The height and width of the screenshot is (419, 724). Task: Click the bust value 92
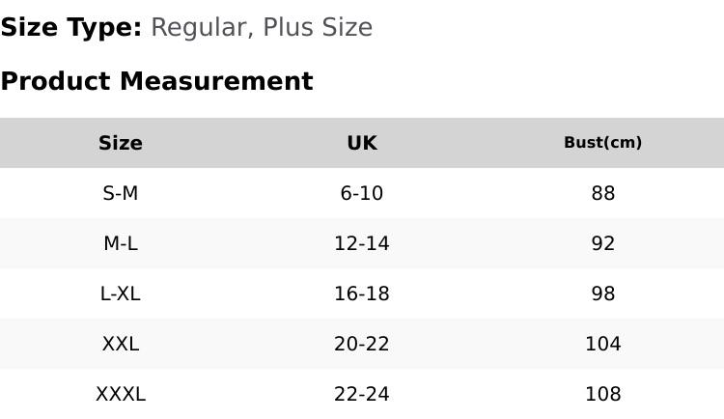pos(603,243)
